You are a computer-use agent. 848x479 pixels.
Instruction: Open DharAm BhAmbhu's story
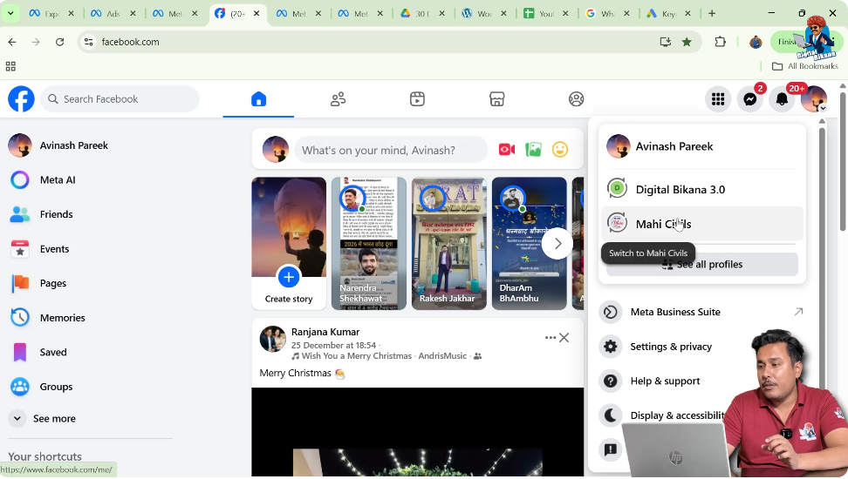529,244
